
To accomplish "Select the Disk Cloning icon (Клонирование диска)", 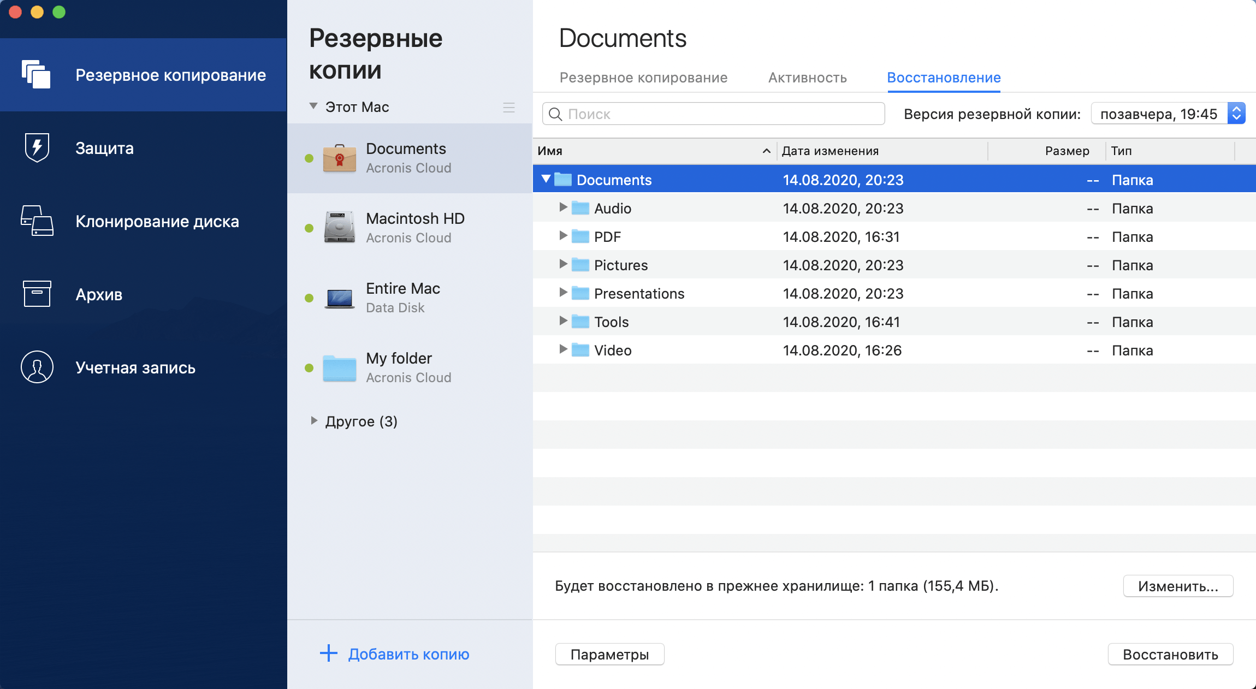I will point(37,221).
